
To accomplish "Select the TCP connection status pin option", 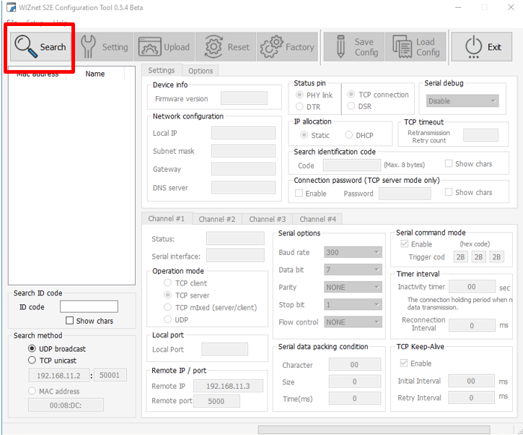I will pos(351,94).
